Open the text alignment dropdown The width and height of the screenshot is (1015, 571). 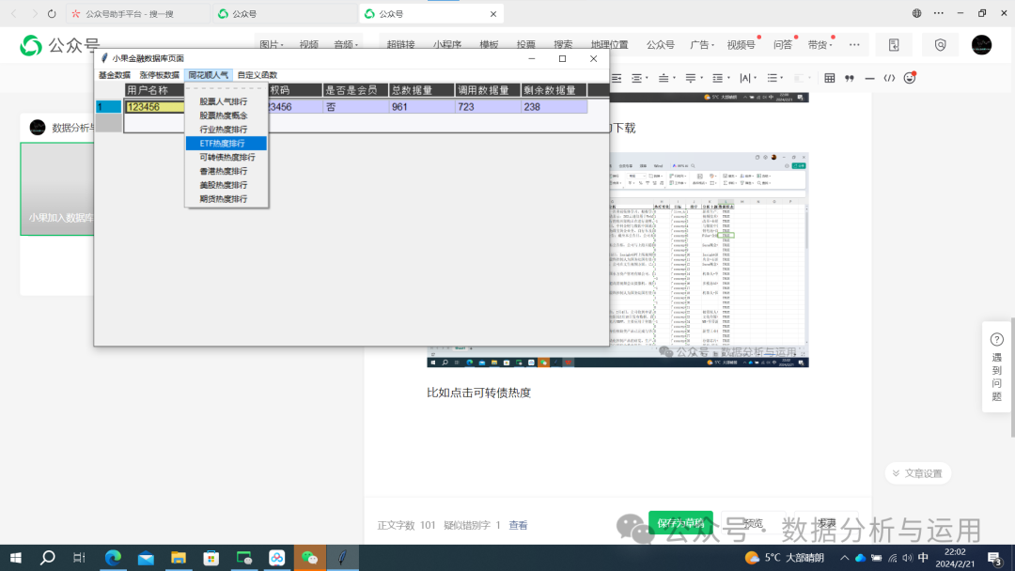click(x=639, y=78)
